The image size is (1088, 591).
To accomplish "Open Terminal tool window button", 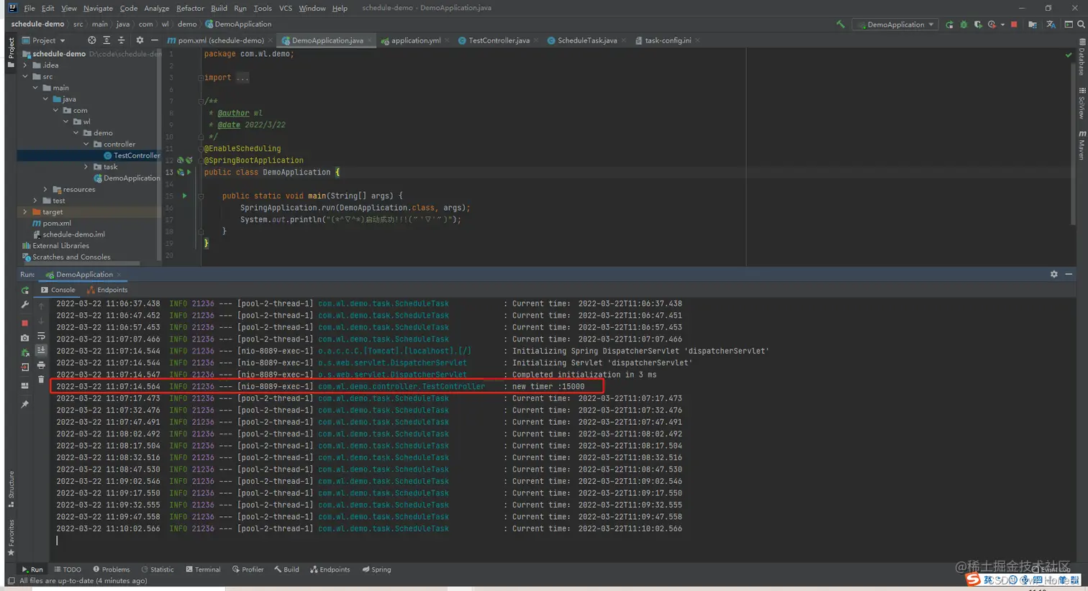I will (203, 569).
